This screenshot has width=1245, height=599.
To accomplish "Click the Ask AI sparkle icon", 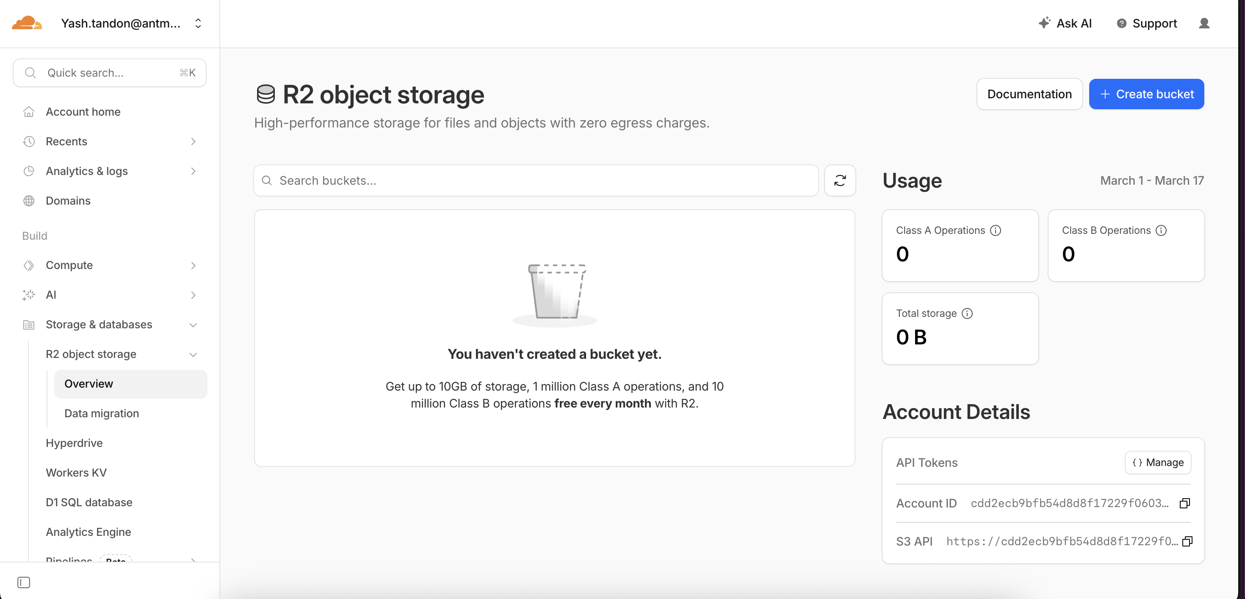I will (1044, 23).
